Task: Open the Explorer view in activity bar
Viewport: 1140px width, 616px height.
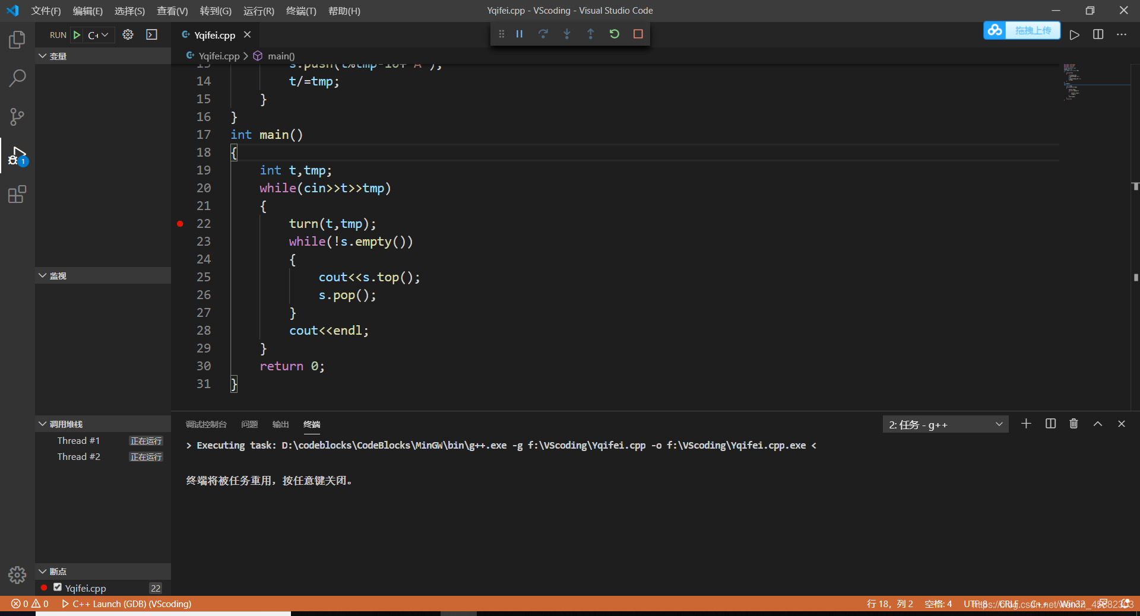Action: pos(17,40)
